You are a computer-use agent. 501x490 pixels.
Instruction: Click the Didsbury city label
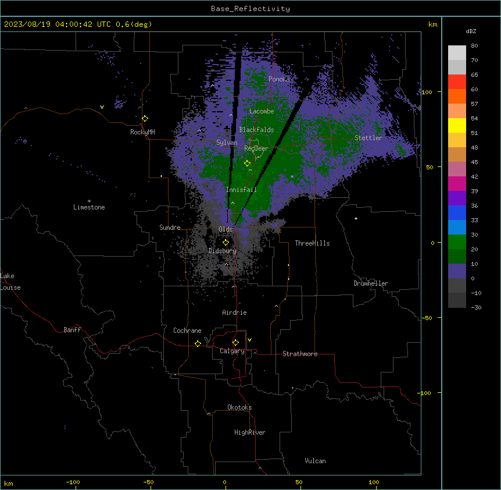tap(223, 251)
